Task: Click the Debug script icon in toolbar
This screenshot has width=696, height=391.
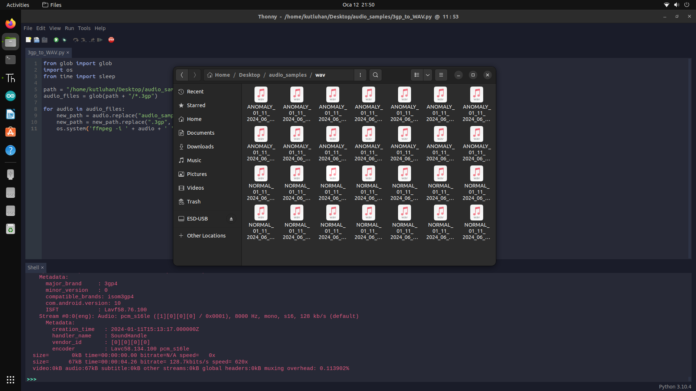Action: coord(64,39)
